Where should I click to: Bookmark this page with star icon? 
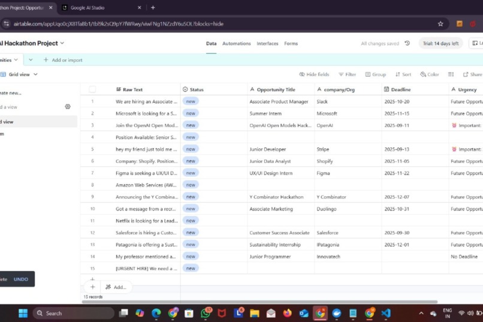pos(440,24)
